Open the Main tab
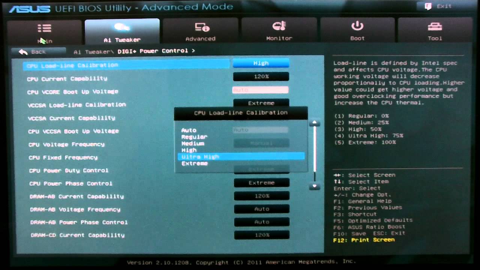Screen dimensions: 480x270 44,33
